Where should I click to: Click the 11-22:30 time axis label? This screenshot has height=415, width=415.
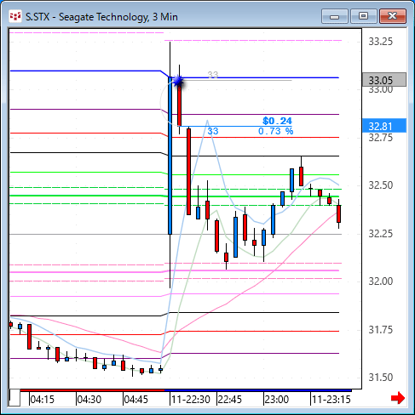(x=191, y=400)
